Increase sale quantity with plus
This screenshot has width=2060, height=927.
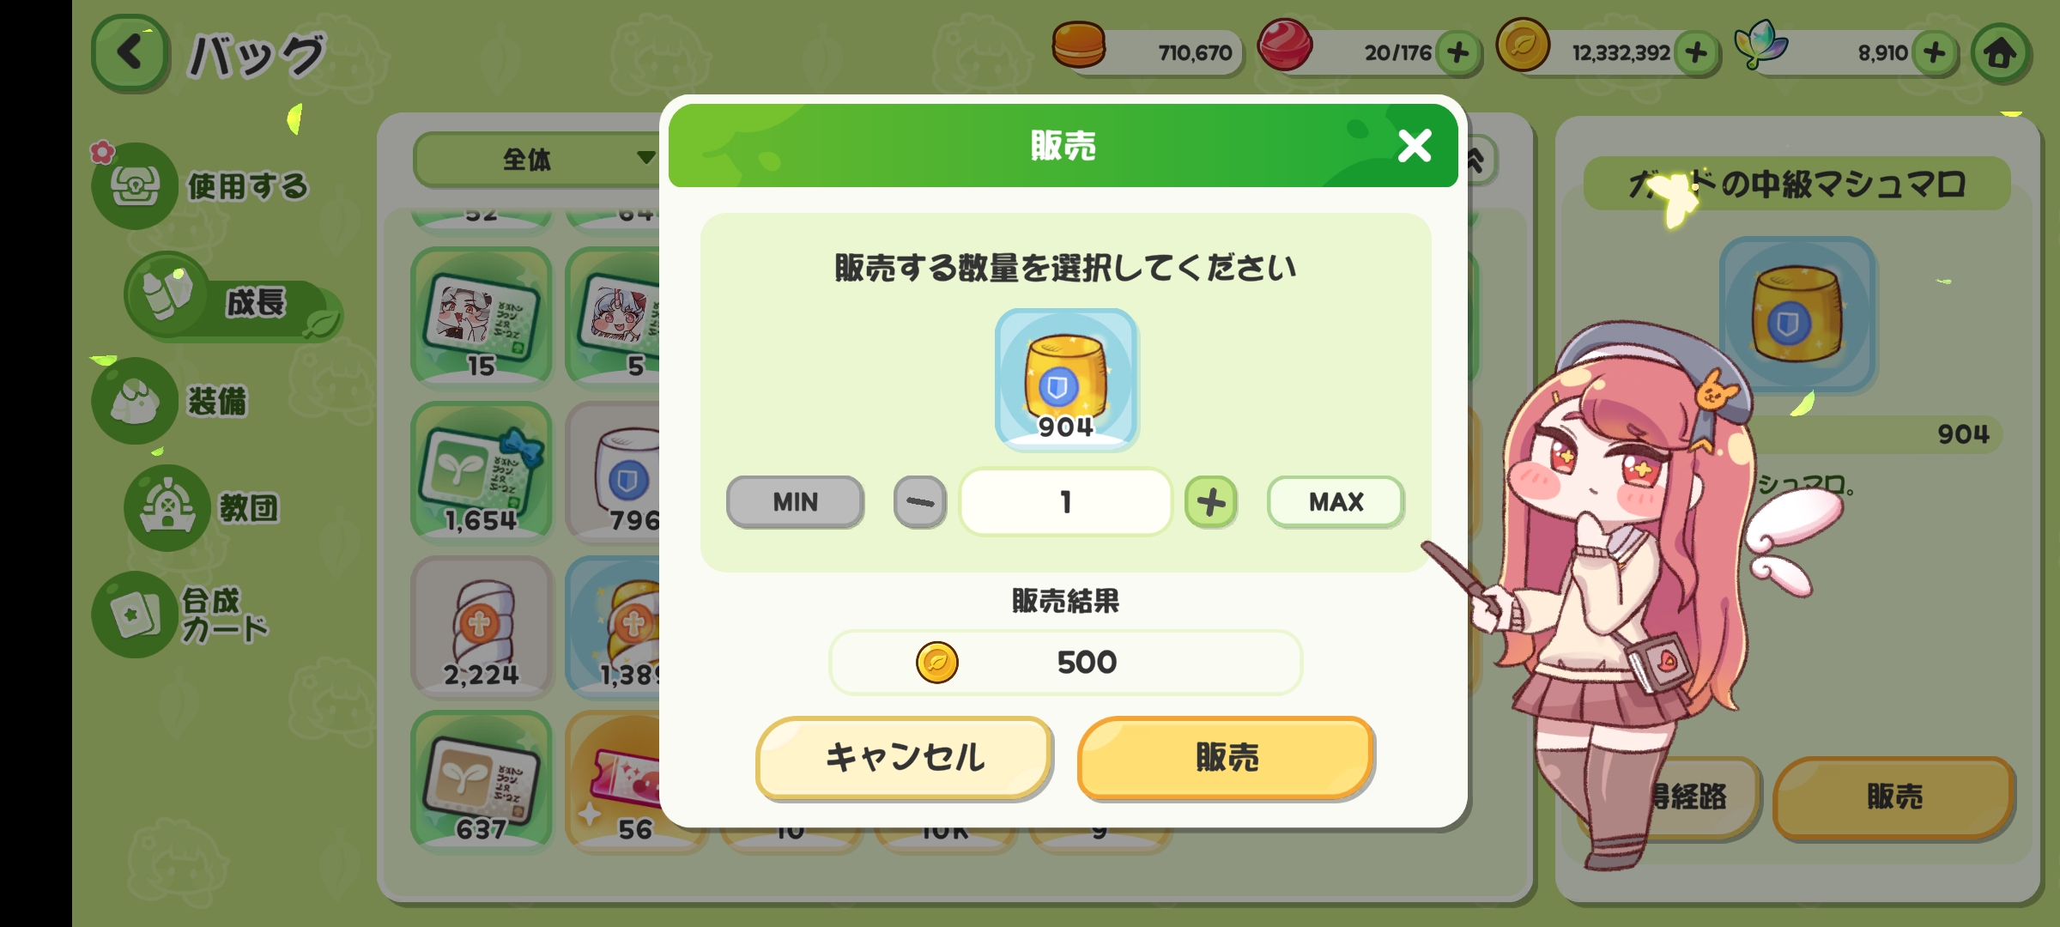pyautogui.click(x=1210, y=502)
